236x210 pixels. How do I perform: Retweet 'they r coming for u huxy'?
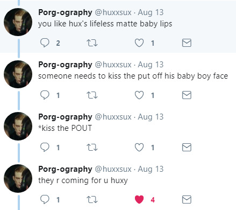point(92,200)
